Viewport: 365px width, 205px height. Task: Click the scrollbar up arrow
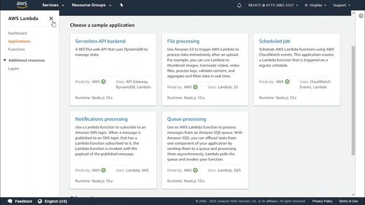coord(354,13)
